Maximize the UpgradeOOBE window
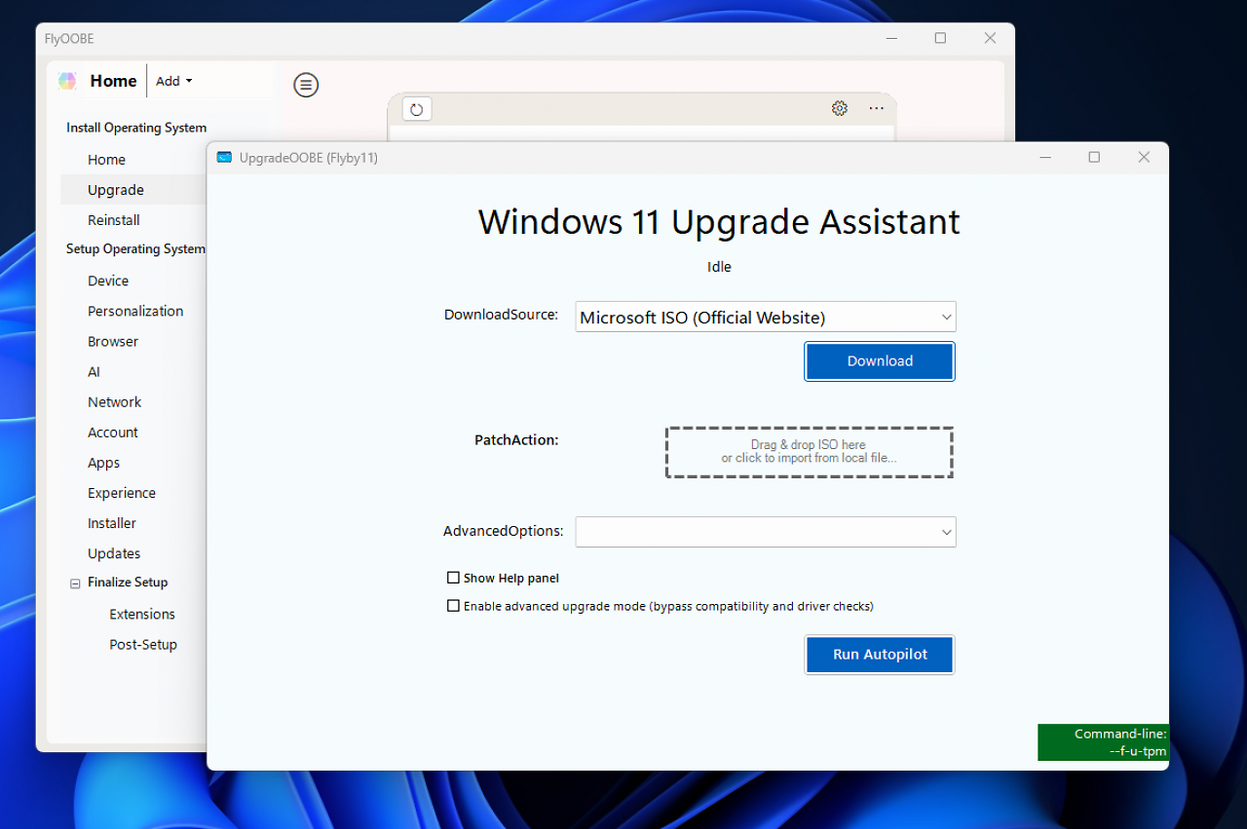This screenshot has width=1247, height=829. [x=1094, y=157]
